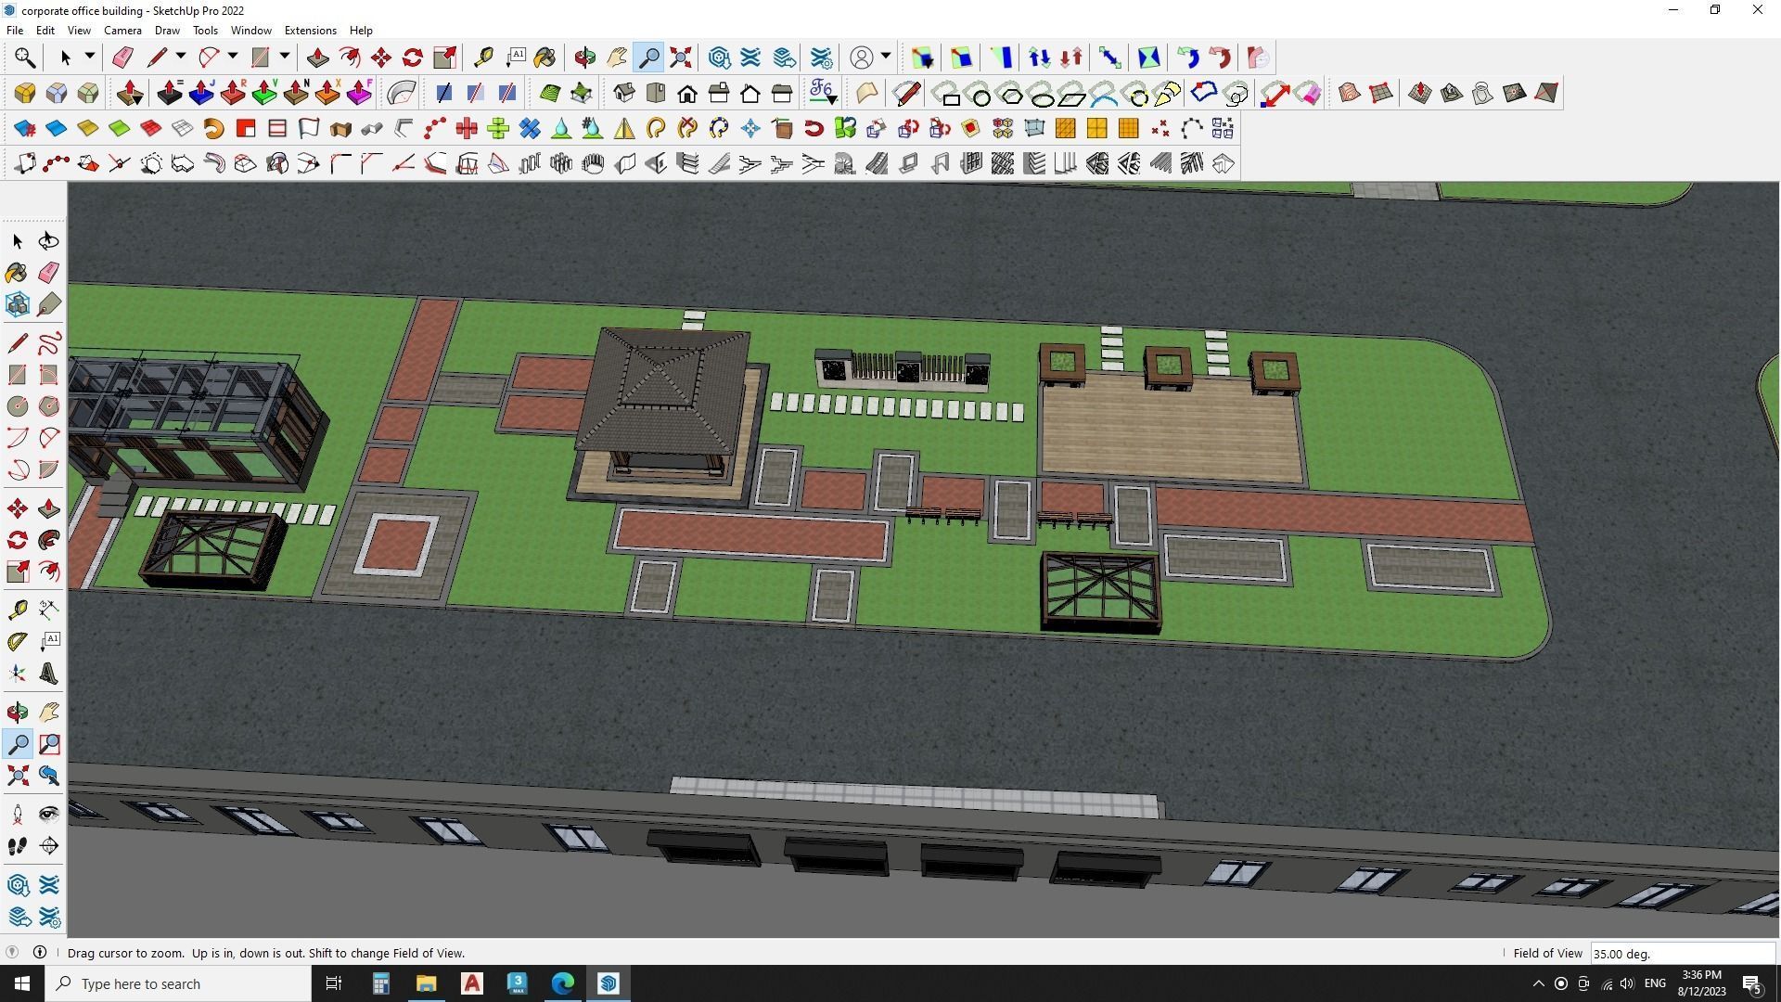Activate the Offset tool in left toolbar

tap(49, 572)
